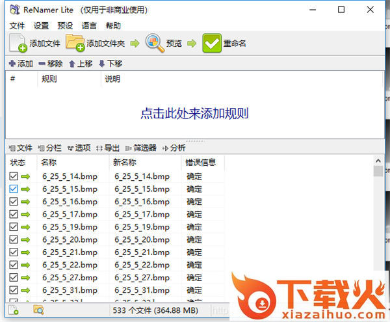Image resolution: width=390 pixels, height=322 pixels.
Task: Toggle the checkbox for 6_25_5_17.bmp
Action: 14,214
